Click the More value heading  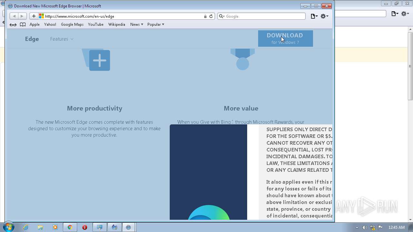pos(241,108)
